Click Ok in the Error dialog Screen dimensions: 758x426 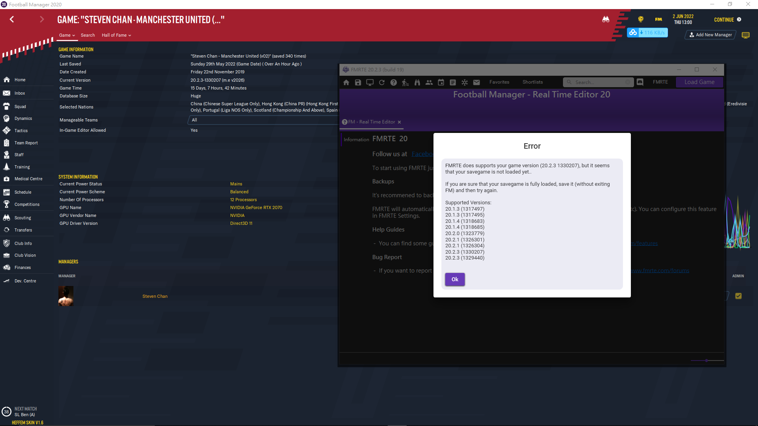[x=455, y=279]
